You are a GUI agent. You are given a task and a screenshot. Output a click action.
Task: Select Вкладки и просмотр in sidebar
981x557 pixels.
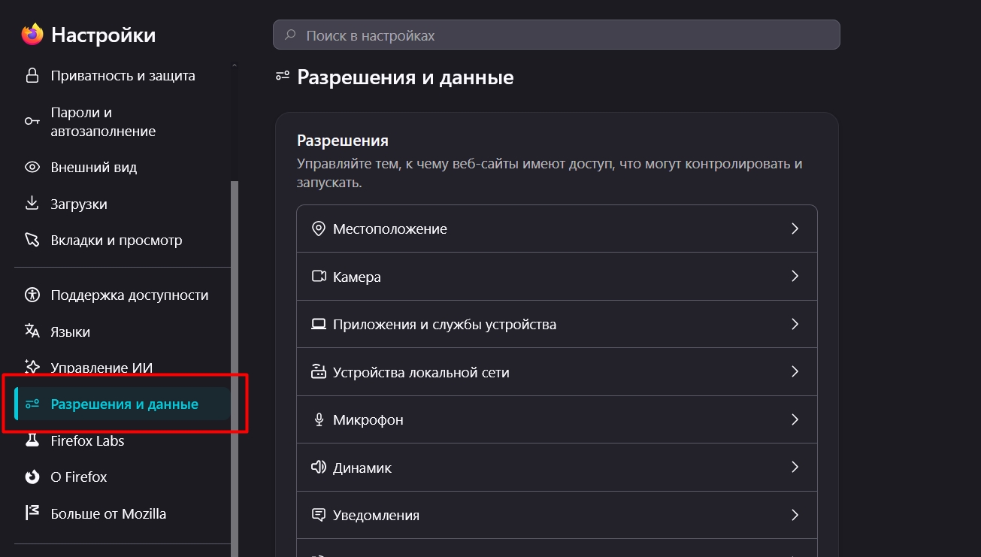pyautogui.click(x=123, y=241)
